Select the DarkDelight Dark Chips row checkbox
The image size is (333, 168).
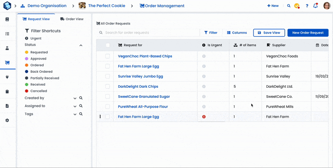(x=108, y=86)
